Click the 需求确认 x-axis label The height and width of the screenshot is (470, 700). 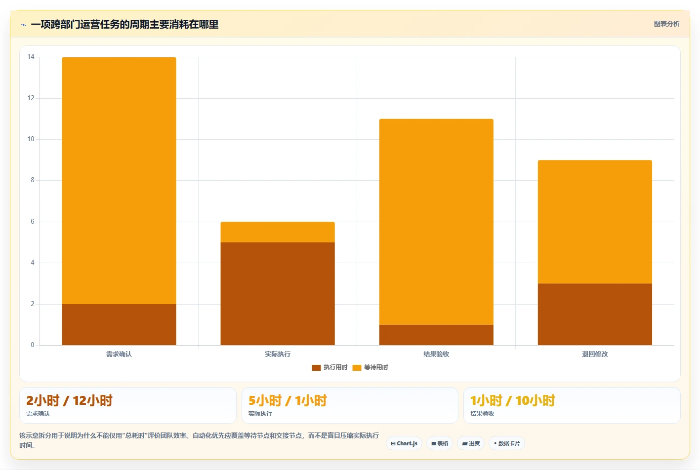pos(119,354)
